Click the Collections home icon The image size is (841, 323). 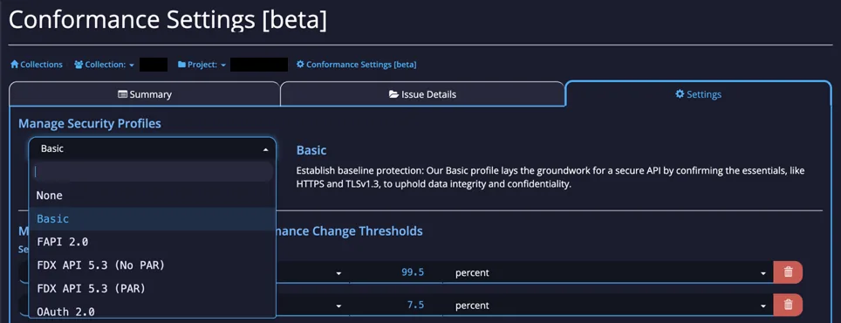[x=15, y=65]
